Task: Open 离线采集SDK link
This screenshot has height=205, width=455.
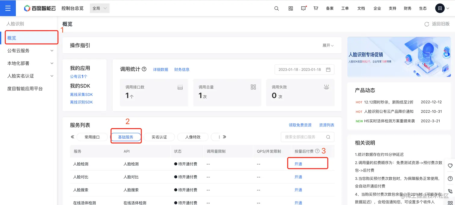Action: (x=82, y=94)
